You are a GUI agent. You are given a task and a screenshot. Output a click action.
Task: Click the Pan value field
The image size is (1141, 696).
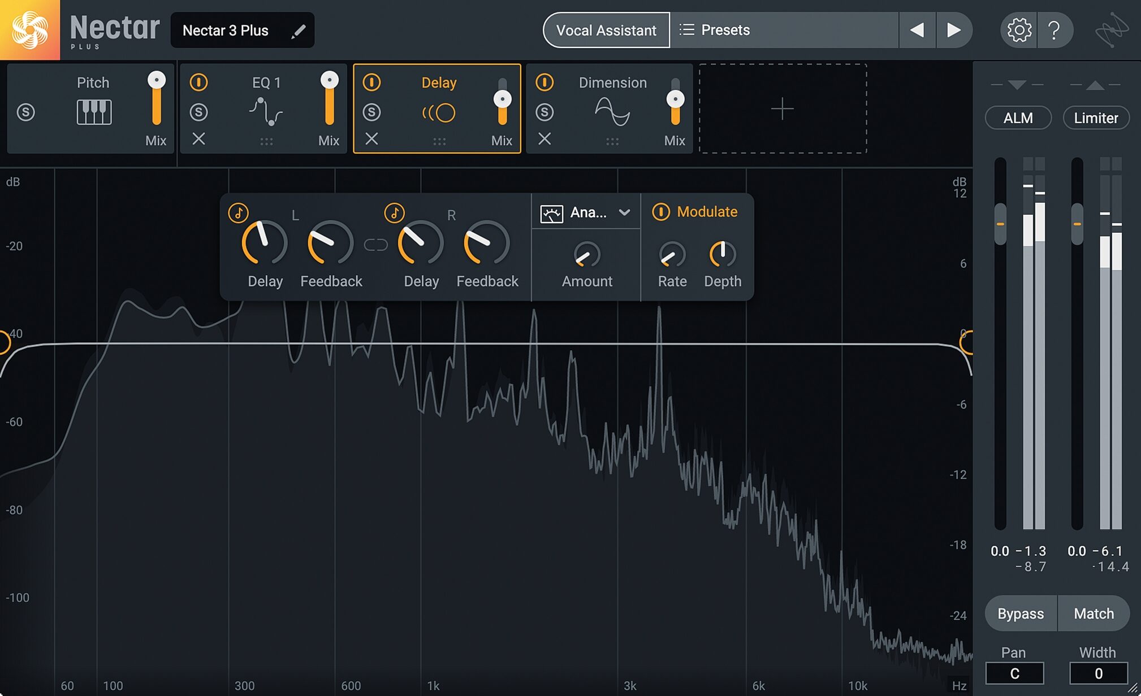(x=1014, y=673)
